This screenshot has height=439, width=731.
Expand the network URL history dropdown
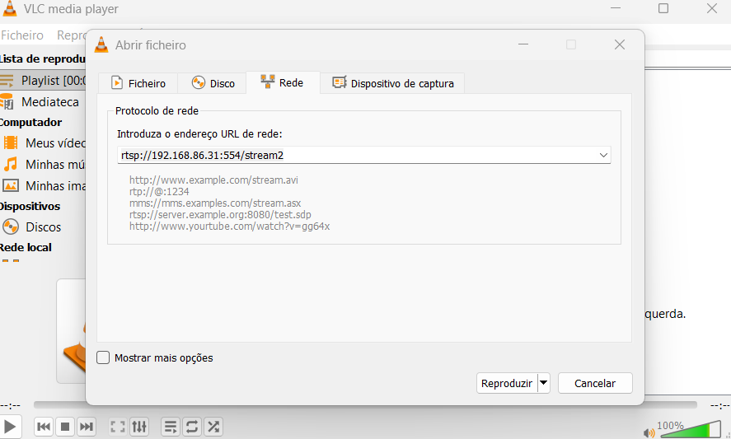(603, 155)
